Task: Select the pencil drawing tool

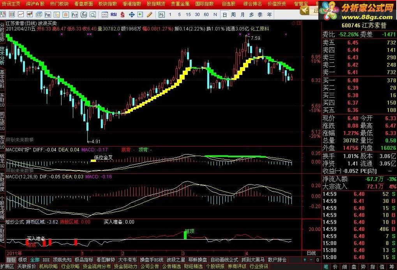Action: click(149, 14)
